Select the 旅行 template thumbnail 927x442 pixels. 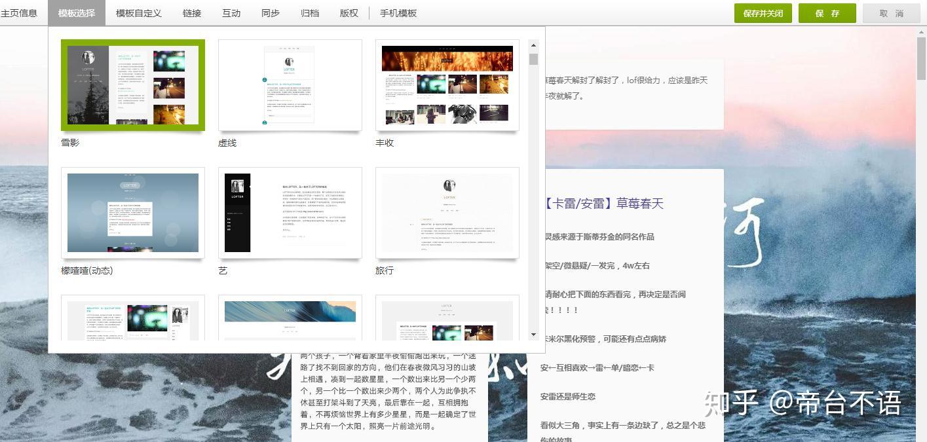[447, 213]
